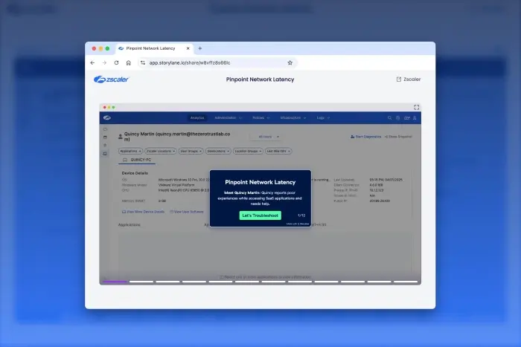Click the Zscaler logo in the page header
This screenshot has width=521, height=347.
coord(111,80)
